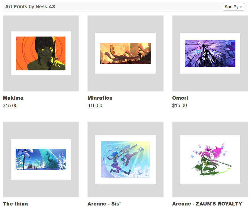Open the Omori product title link
This screenshot has width=251, height=207.
(x=180, y=98)
